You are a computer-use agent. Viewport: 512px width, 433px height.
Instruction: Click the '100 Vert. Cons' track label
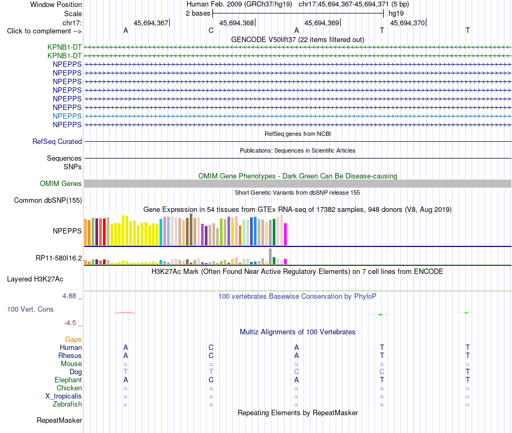pyautogui.click(x=30, y=309)
